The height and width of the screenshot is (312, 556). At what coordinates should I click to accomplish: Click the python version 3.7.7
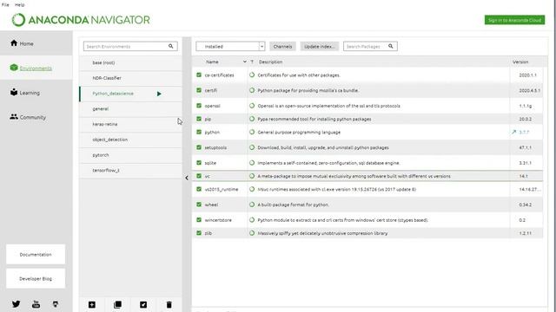[x=524, y=132]
